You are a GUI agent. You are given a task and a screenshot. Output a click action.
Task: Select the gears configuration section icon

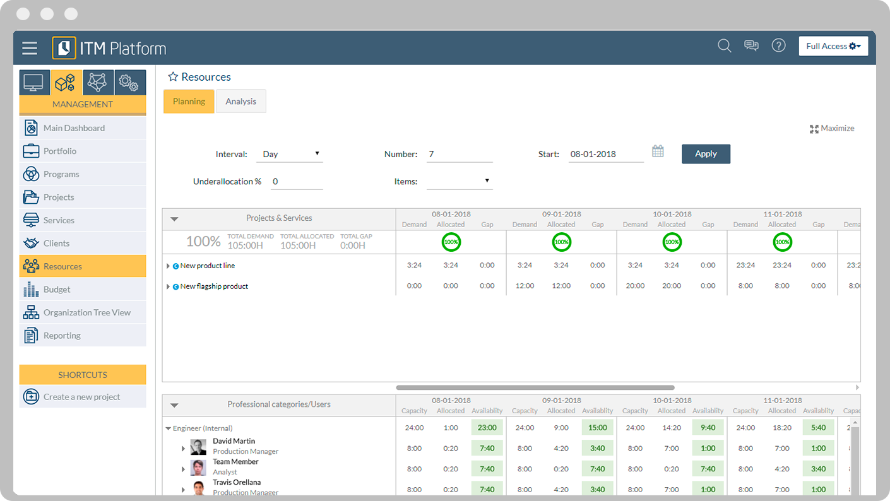point(130,83)
